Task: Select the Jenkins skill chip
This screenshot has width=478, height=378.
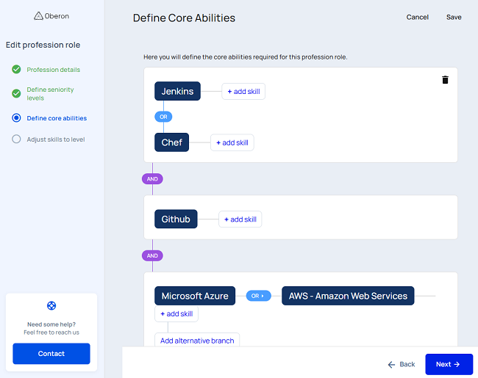Action: [x=177, y=91]
